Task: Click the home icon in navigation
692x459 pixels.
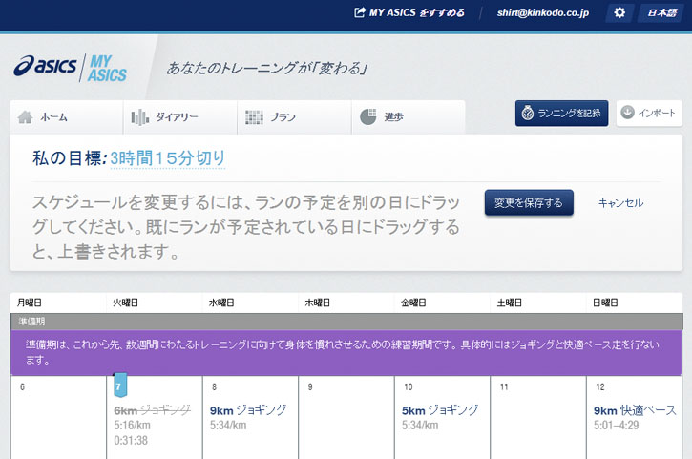Action: (x=26, y=117)
